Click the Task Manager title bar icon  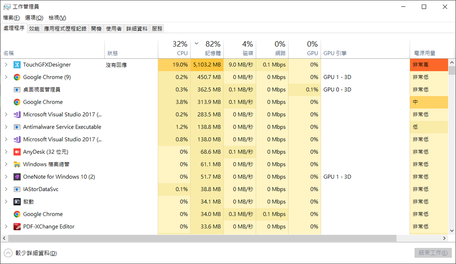[7, 7]
